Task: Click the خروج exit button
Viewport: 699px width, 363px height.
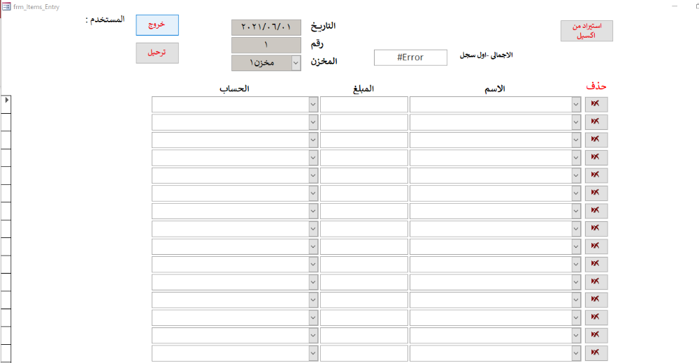Action: [x=157, y=25]
